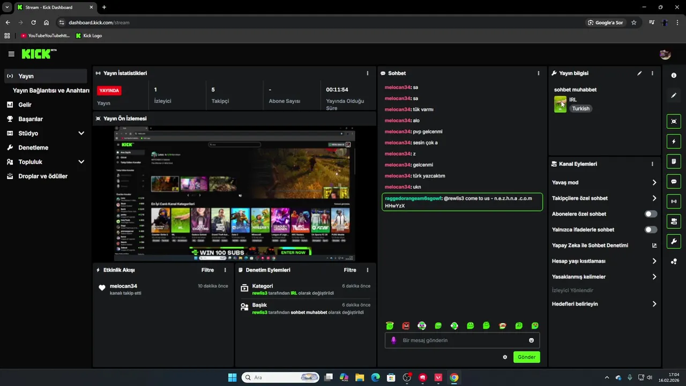Click the stream preview video

coord(235,194)
